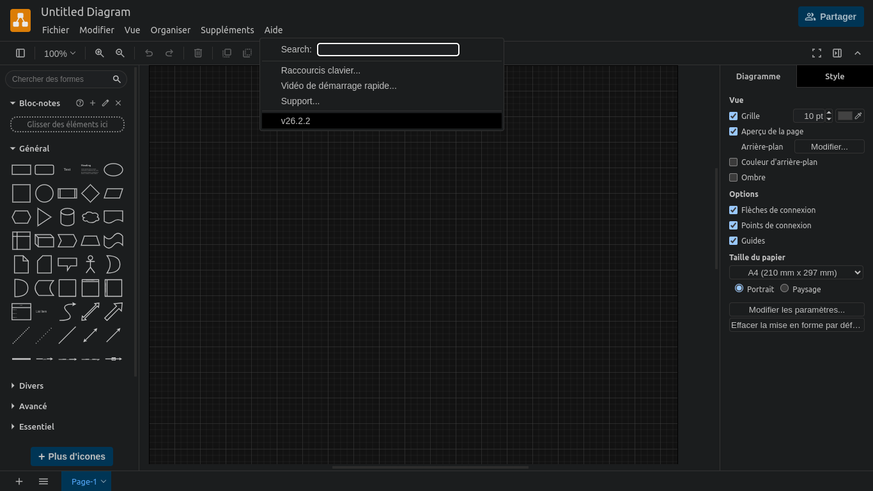
Task: Click the redo arrow icon
Action: click(169, 53)
